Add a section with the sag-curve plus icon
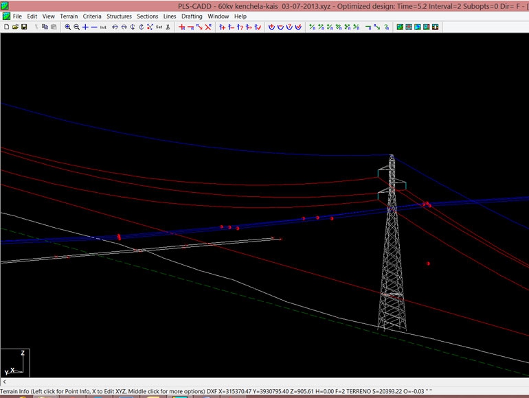The height and width of the screenshot is (398, 529). pyautogui.click(x=271, y=27)
